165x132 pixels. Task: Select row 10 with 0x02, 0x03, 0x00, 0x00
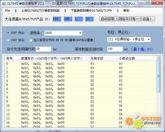click(80, 106)
